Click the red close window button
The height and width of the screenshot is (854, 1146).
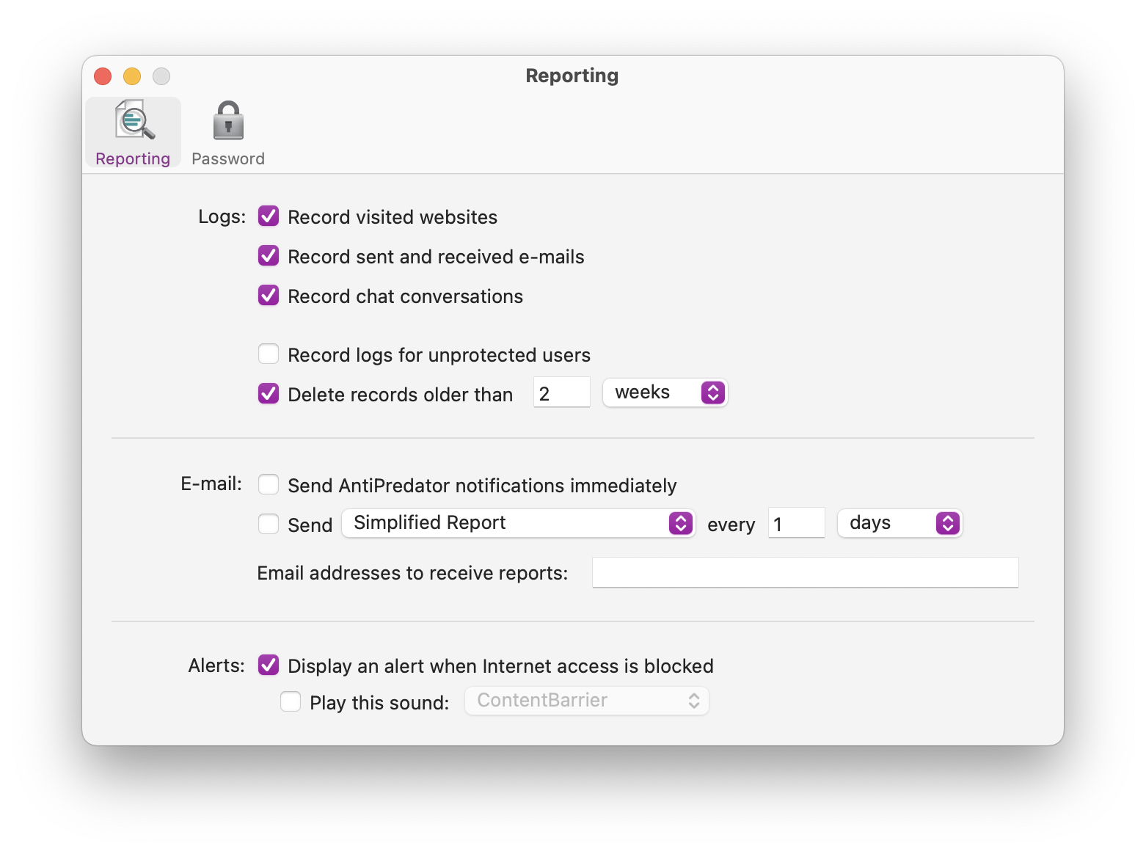pos(103,76)
